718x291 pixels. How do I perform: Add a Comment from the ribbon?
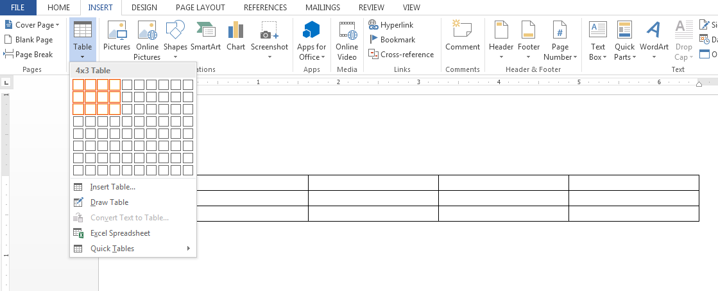tap(463, 35)
